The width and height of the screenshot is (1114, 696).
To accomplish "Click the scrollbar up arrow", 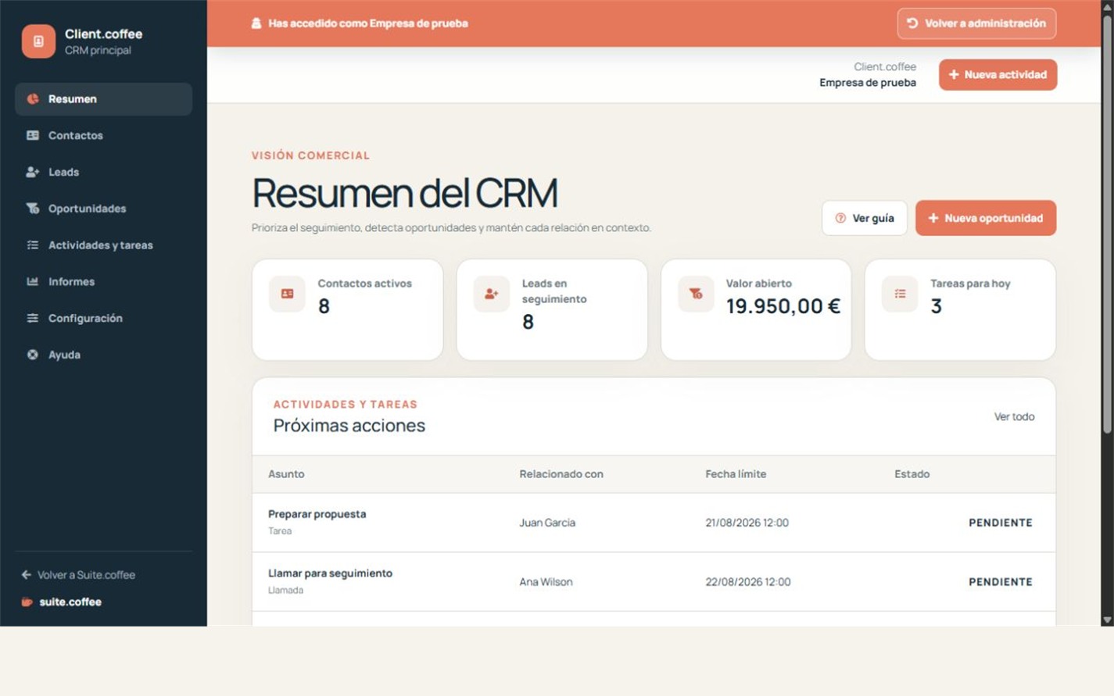I will coord(1107,6).
